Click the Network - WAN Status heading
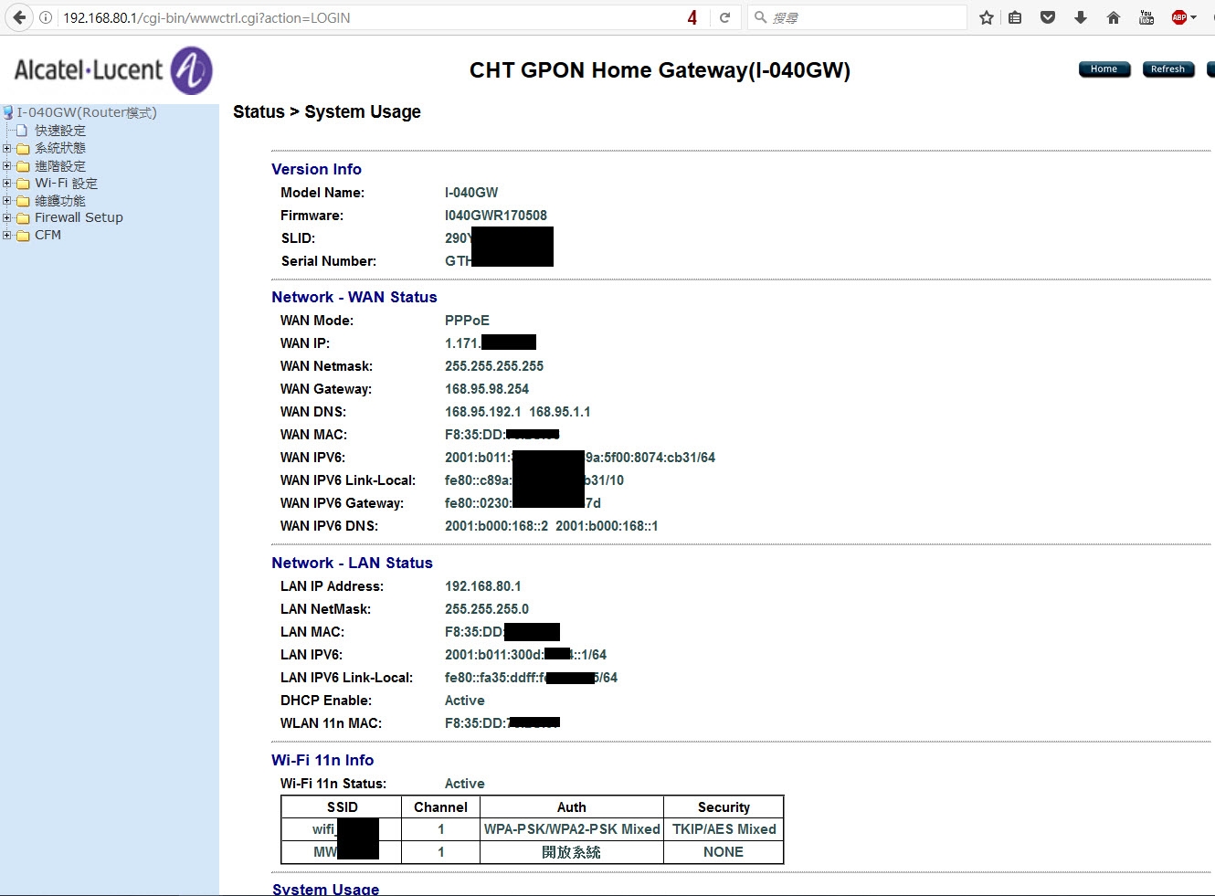The image size is (1215, 896). tap(354, 297)
